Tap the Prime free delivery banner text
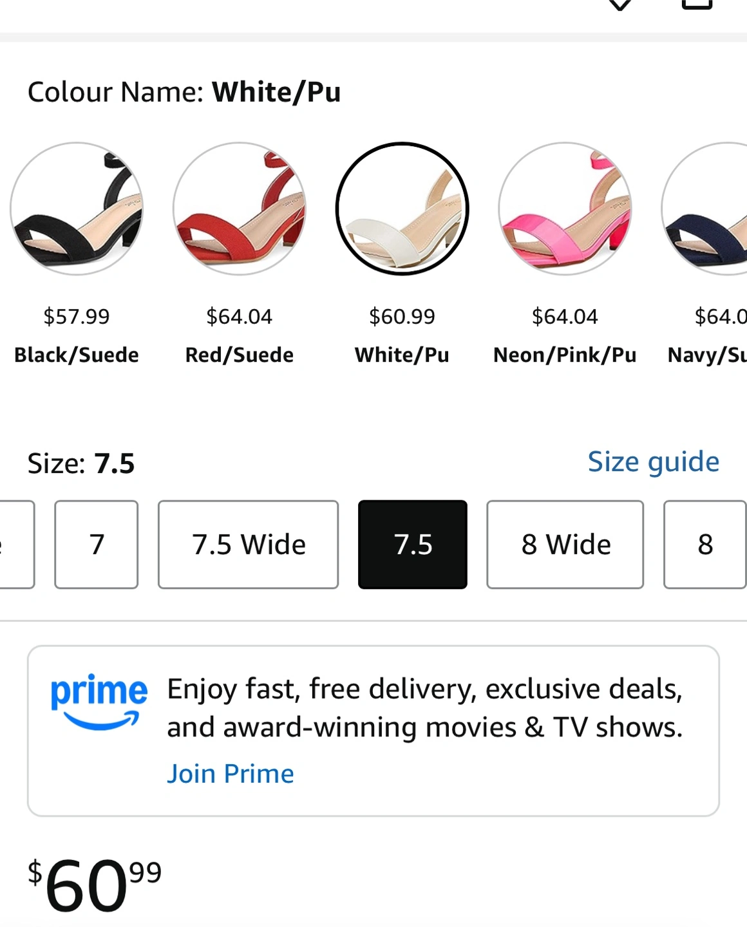This screenshot has width=747, height=927. tap(424, 708)
